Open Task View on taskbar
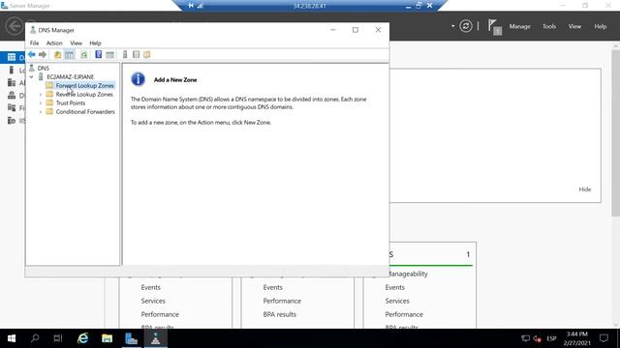Image resolution: width=620 pixels, height=348 pixels. (58, 338)
